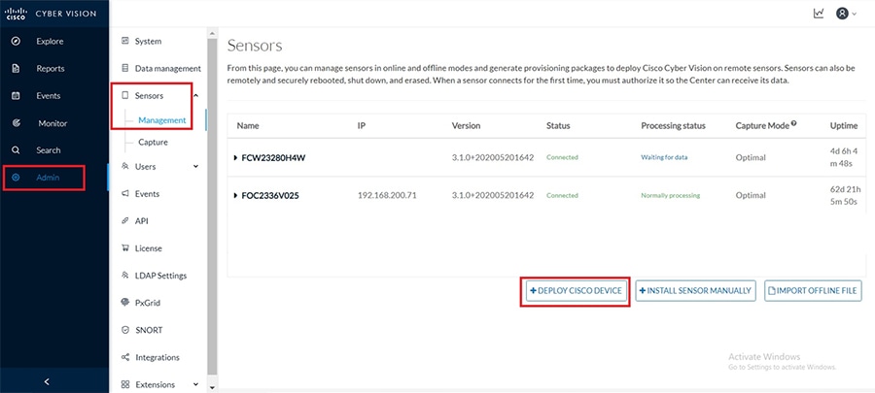
Task: Open Data management page
Action: (168, 69)
